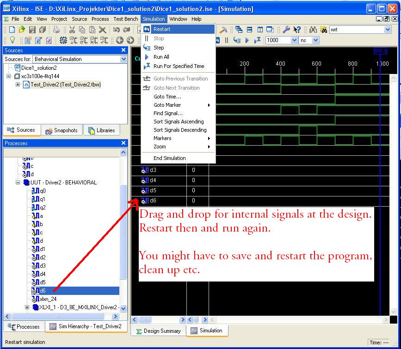Click the Copy icon in the toolbar
Image resolution: width=401 pixels, height=349 pixels.
click(82, 30)
